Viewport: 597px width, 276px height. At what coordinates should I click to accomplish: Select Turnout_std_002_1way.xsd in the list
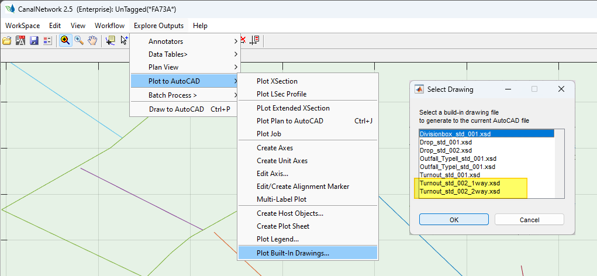[459, 183]
